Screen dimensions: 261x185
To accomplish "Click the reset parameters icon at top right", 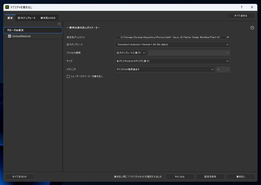I will 252,28.
